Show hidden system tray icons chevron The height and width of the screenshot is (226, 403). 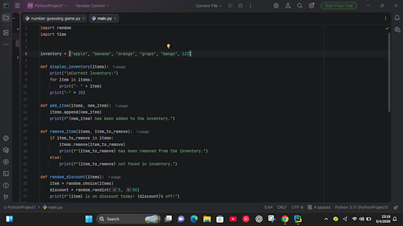click(326, 219)
